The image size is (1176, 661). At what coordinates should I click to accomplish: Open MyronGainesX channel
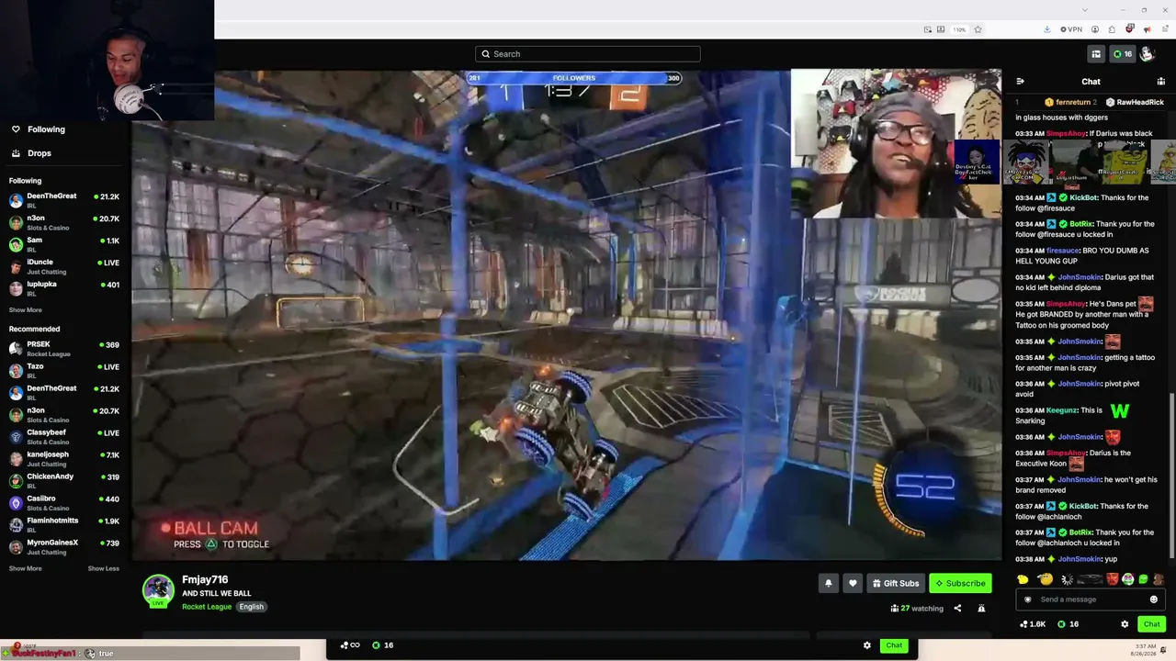click(x=64, y=546)
